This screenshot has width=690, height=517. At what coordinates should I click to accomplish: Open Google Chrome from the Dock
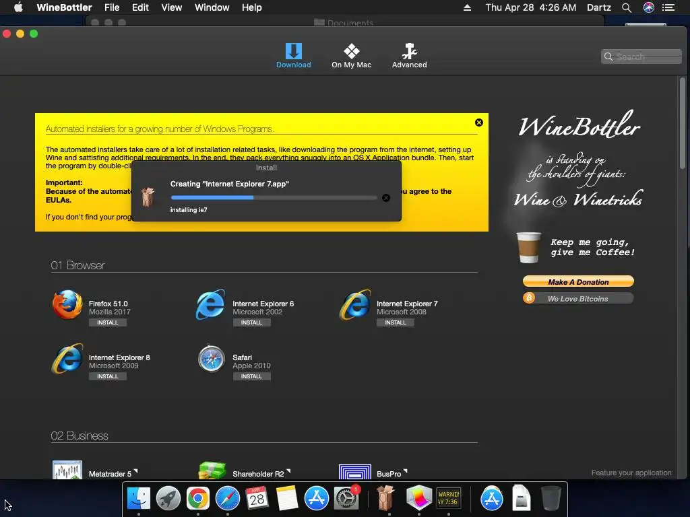point(198,498)
